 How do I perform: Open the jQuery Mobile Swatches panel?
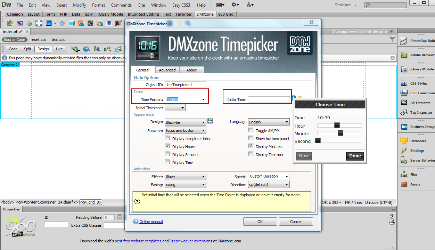[418, 69]
